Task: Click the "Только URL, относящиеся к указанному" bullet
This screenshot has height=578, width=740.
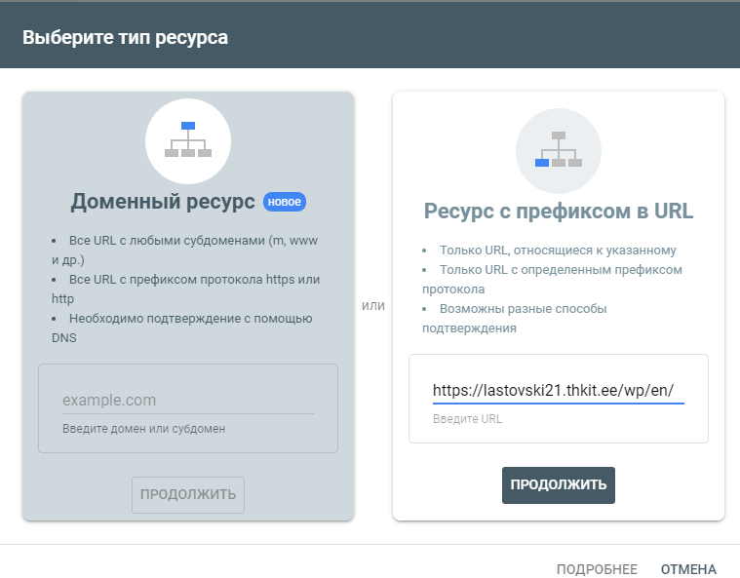Action: [x=557, y=250]
